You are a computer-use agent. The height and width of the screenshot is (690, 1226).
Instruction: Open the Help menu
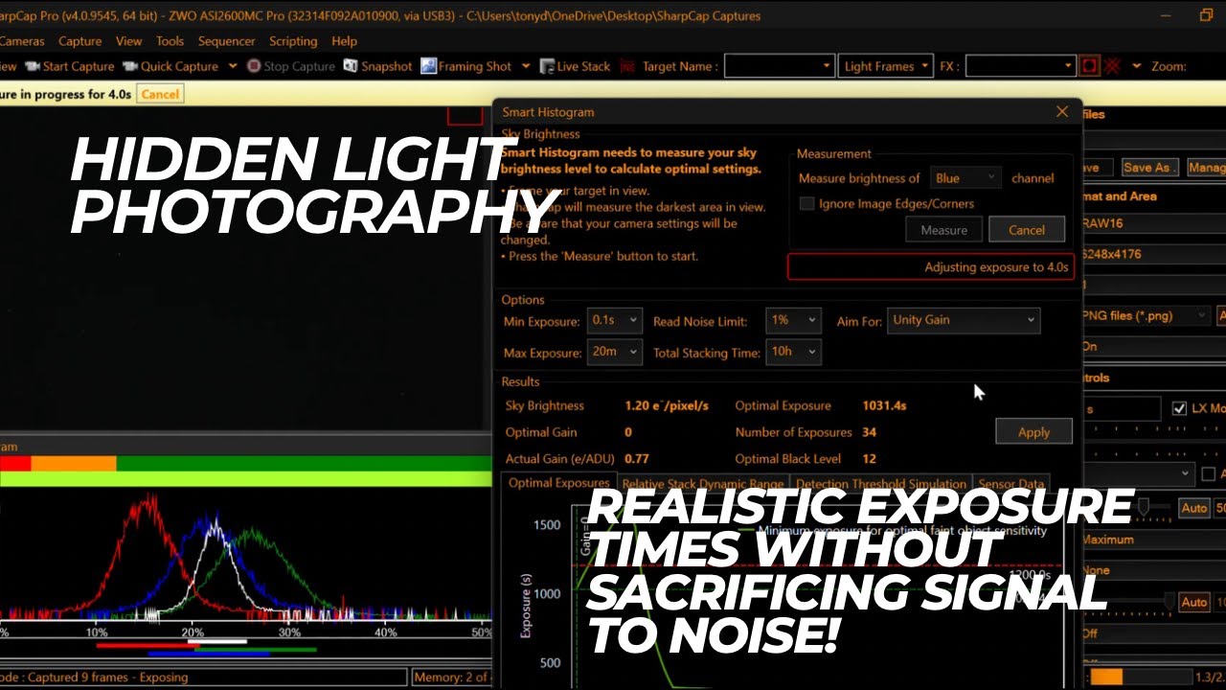pyautogui.click(x=344, y=41)
